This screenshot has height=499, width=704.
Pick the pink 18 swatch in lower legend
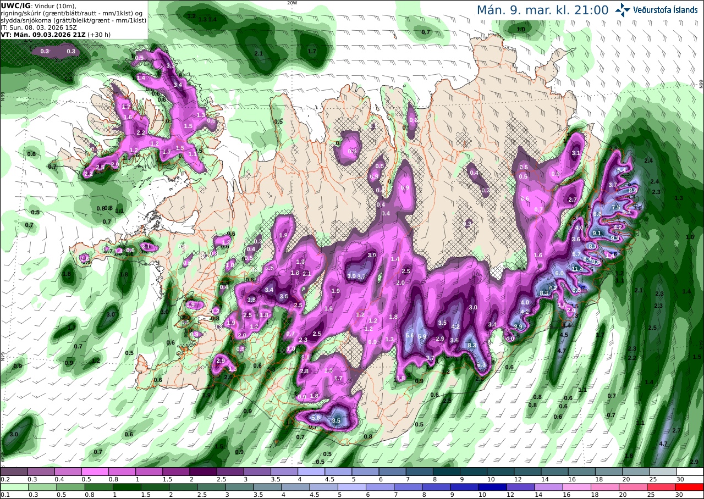tap(606, 487)
